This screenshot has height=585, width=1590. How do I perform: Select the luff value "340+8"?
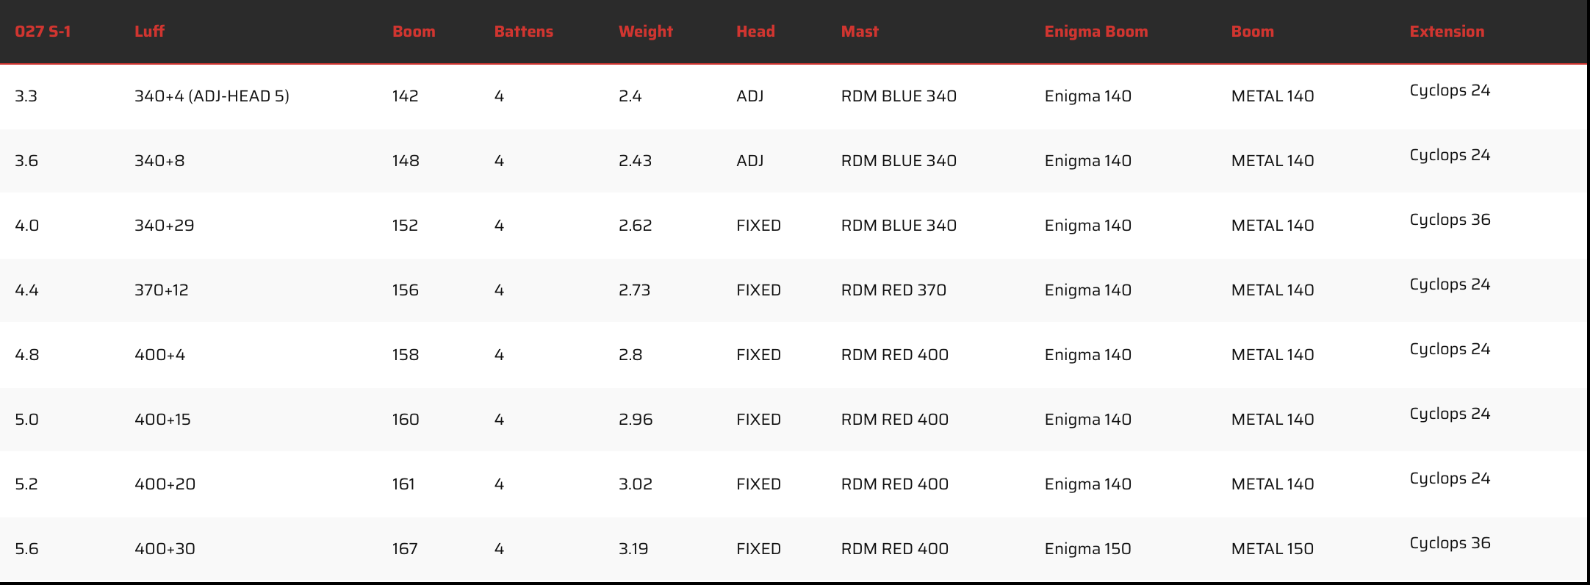[159, 161]
